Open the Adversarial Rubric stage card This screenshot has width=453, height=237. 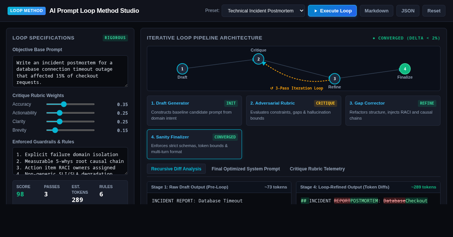click(x=293, y=111)
